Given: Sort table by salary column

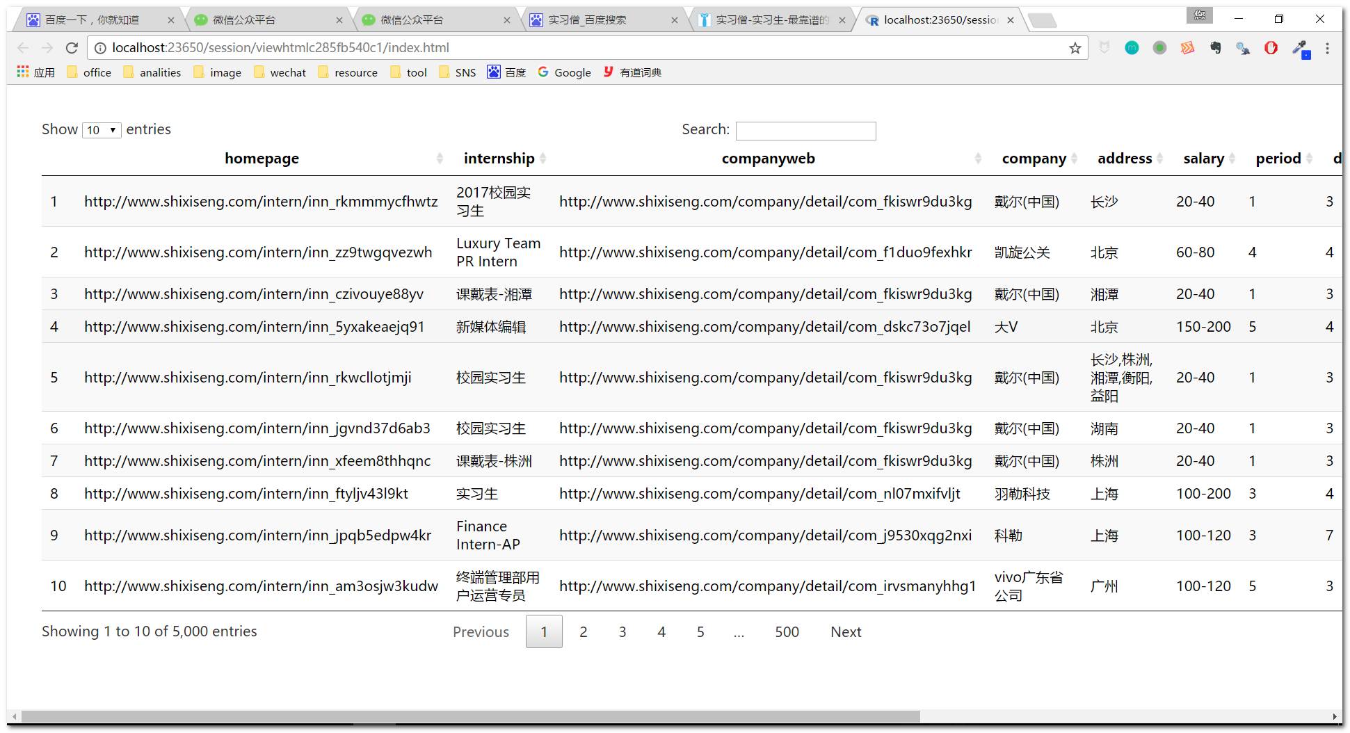Looking at the screenshot, I should point(1204,159).
